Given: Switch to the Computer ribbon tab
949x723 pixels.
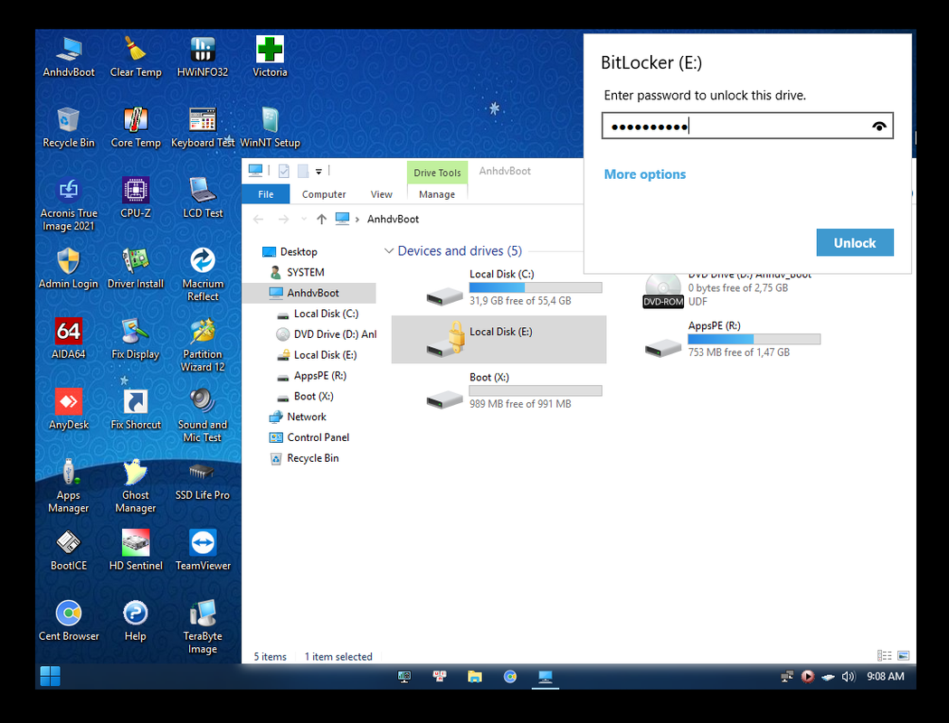Looking at the screenshot, I should click(324, 194).
